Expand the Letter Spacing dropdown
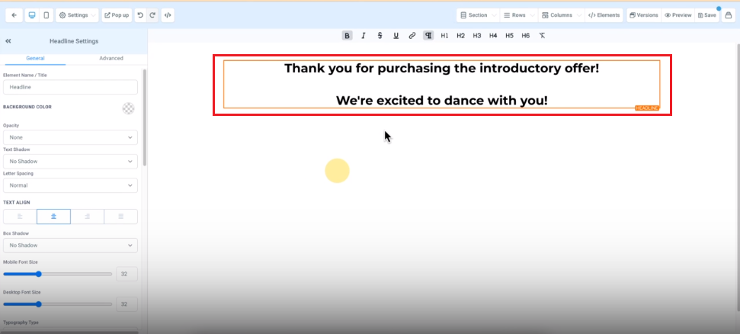The height and width of the screenshot is (334, 740). point(70,185)
